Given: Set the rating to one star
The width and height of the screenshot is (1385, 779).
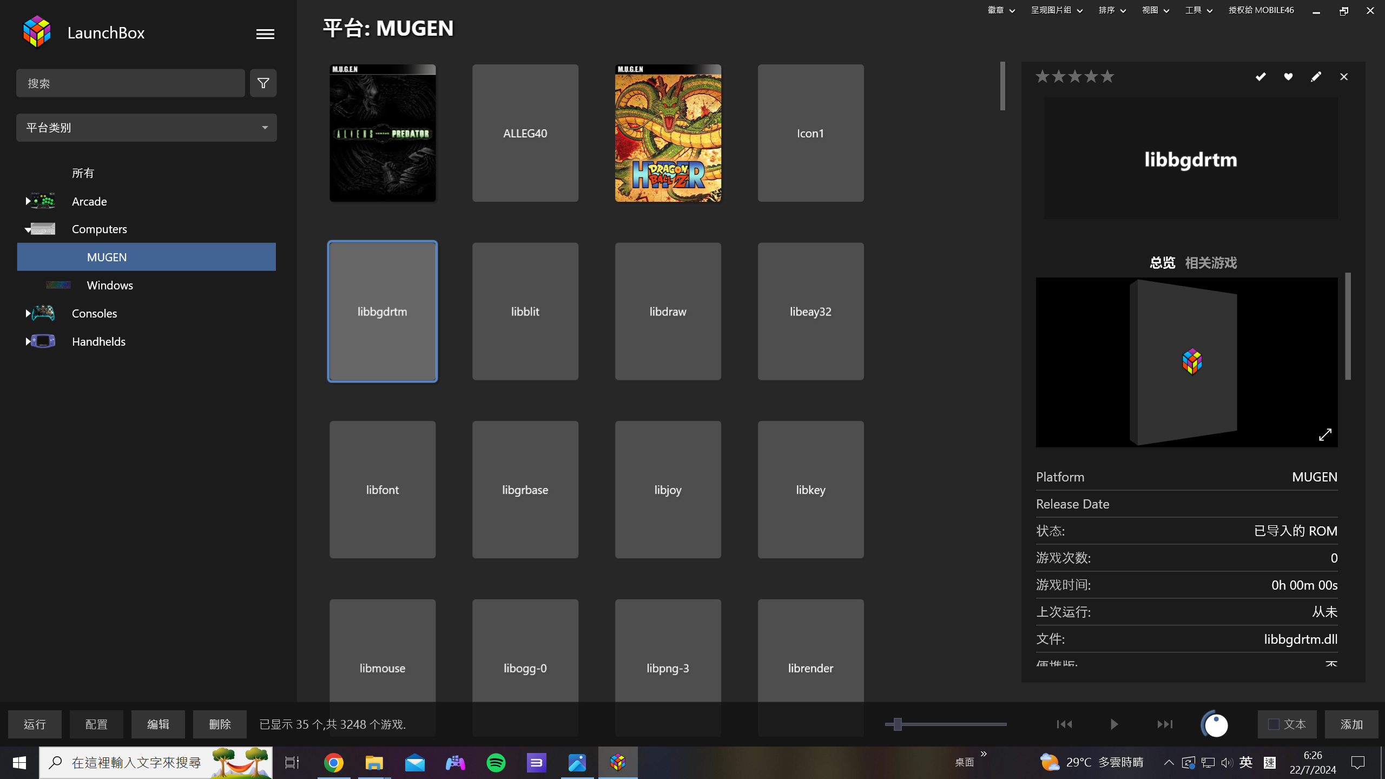Looking at the screenshot, I should pyautogui.click(x=1043, y=77).
